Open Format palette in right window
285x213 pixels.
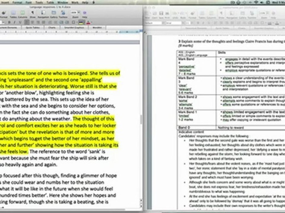[192, 13]
